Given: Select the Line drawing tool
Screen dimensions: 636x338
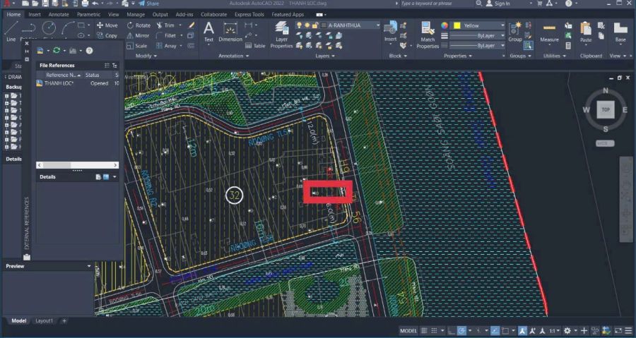Looking at the screenshot, I should (11, 30).
